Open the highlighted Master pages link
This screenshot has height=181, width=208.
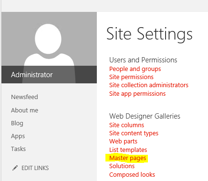pos(127,158)
